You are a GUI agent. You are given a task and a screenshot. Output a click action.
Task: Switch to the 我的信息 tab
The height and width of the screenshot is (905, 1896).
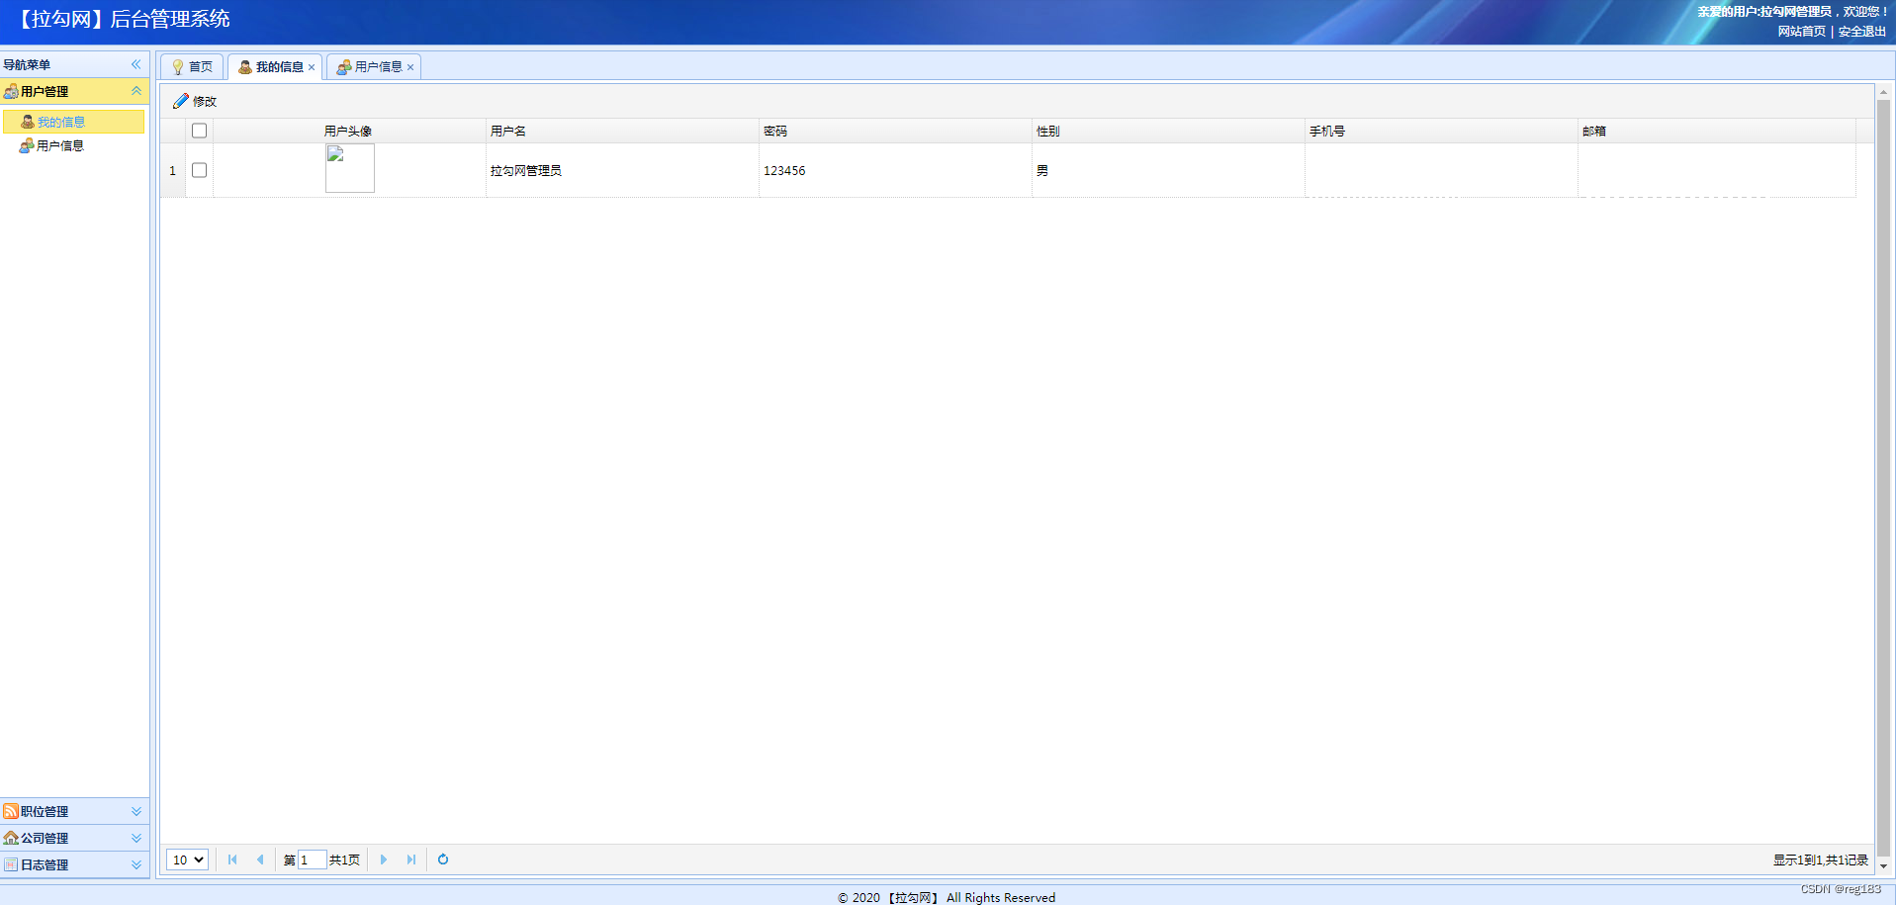point(275,67)
